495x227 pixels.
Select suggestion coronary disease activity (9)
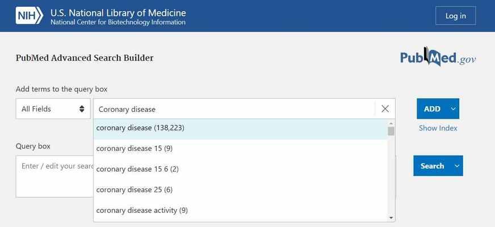(x=241, y=211)
